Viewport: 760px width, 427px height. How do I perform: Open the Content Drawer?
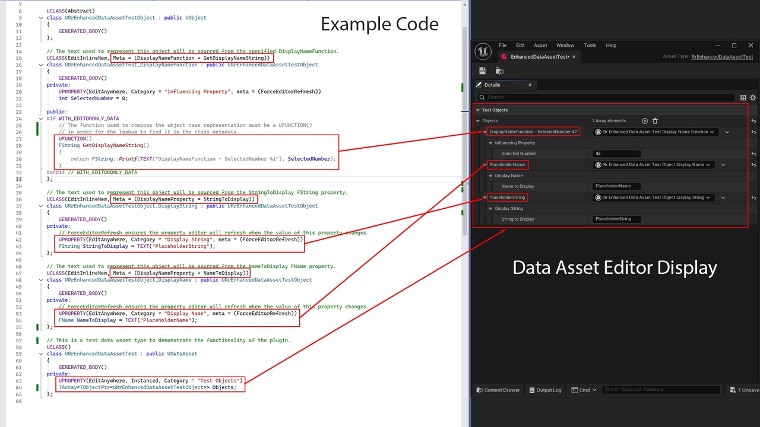(x=498, y=390)
